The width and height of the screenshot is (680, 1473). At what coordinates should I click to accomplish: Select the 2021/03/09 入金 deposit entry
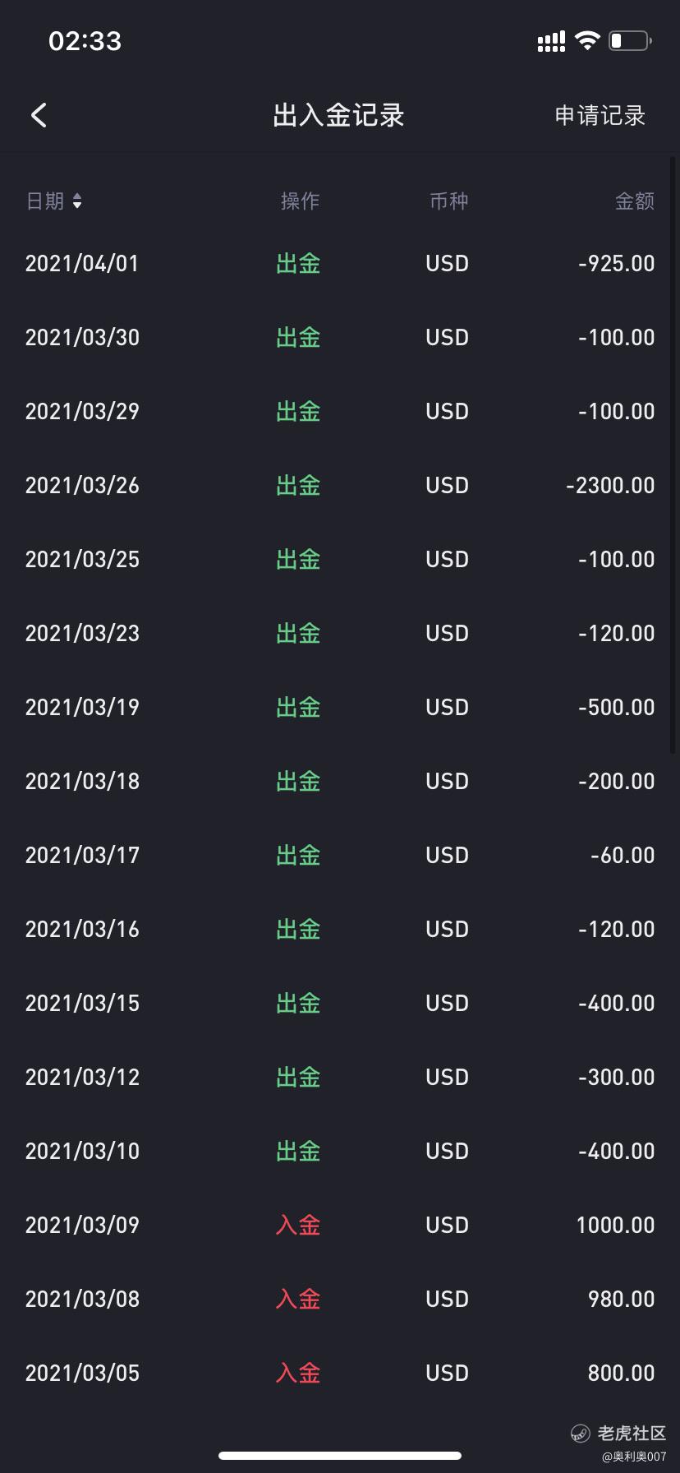340,1226
